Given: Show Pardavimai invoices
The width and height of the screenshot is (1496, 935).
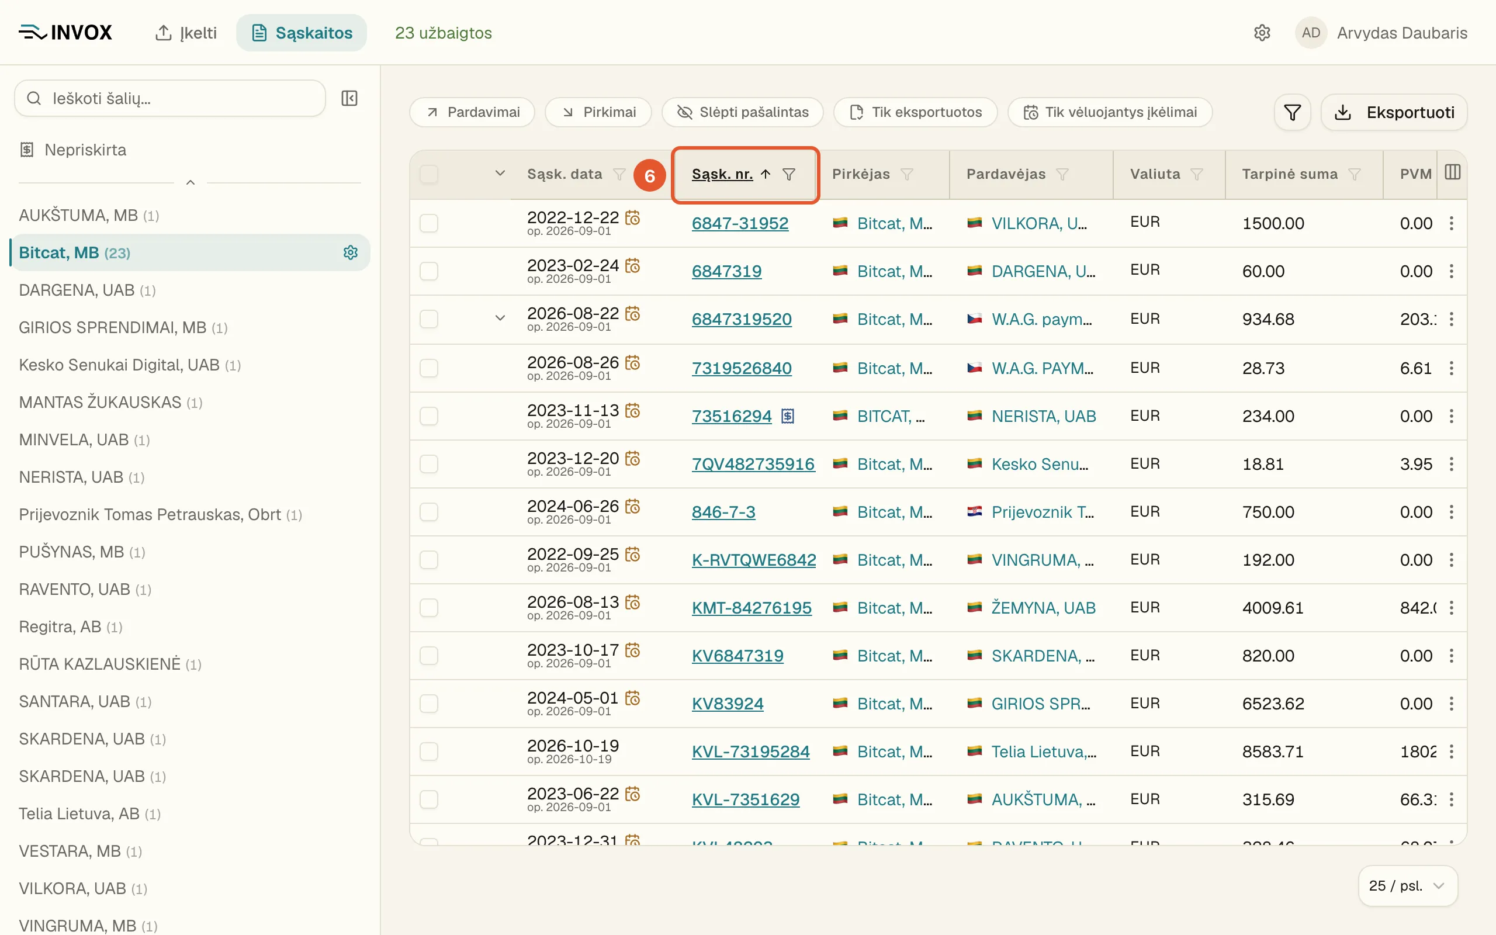Looking at the screenshot, I should tap(472, 113).
